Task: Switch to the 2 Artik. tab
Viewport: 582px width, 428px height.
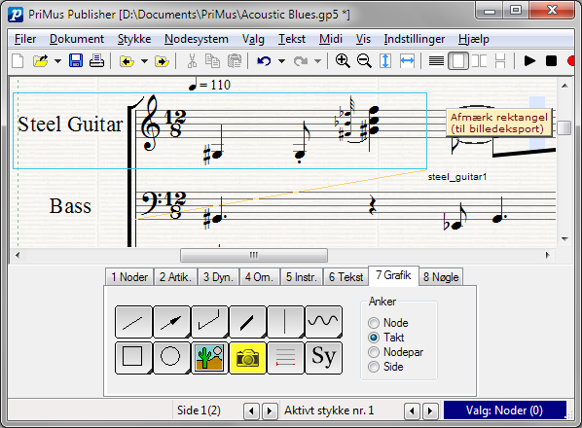Action: tap(175, 277)
